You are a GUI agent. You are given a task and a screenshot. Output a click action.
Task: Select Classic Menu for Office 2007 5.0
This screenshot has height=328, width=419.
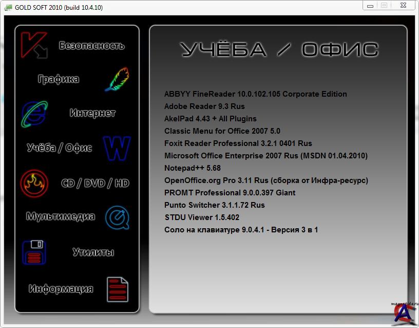coord(222,131)
